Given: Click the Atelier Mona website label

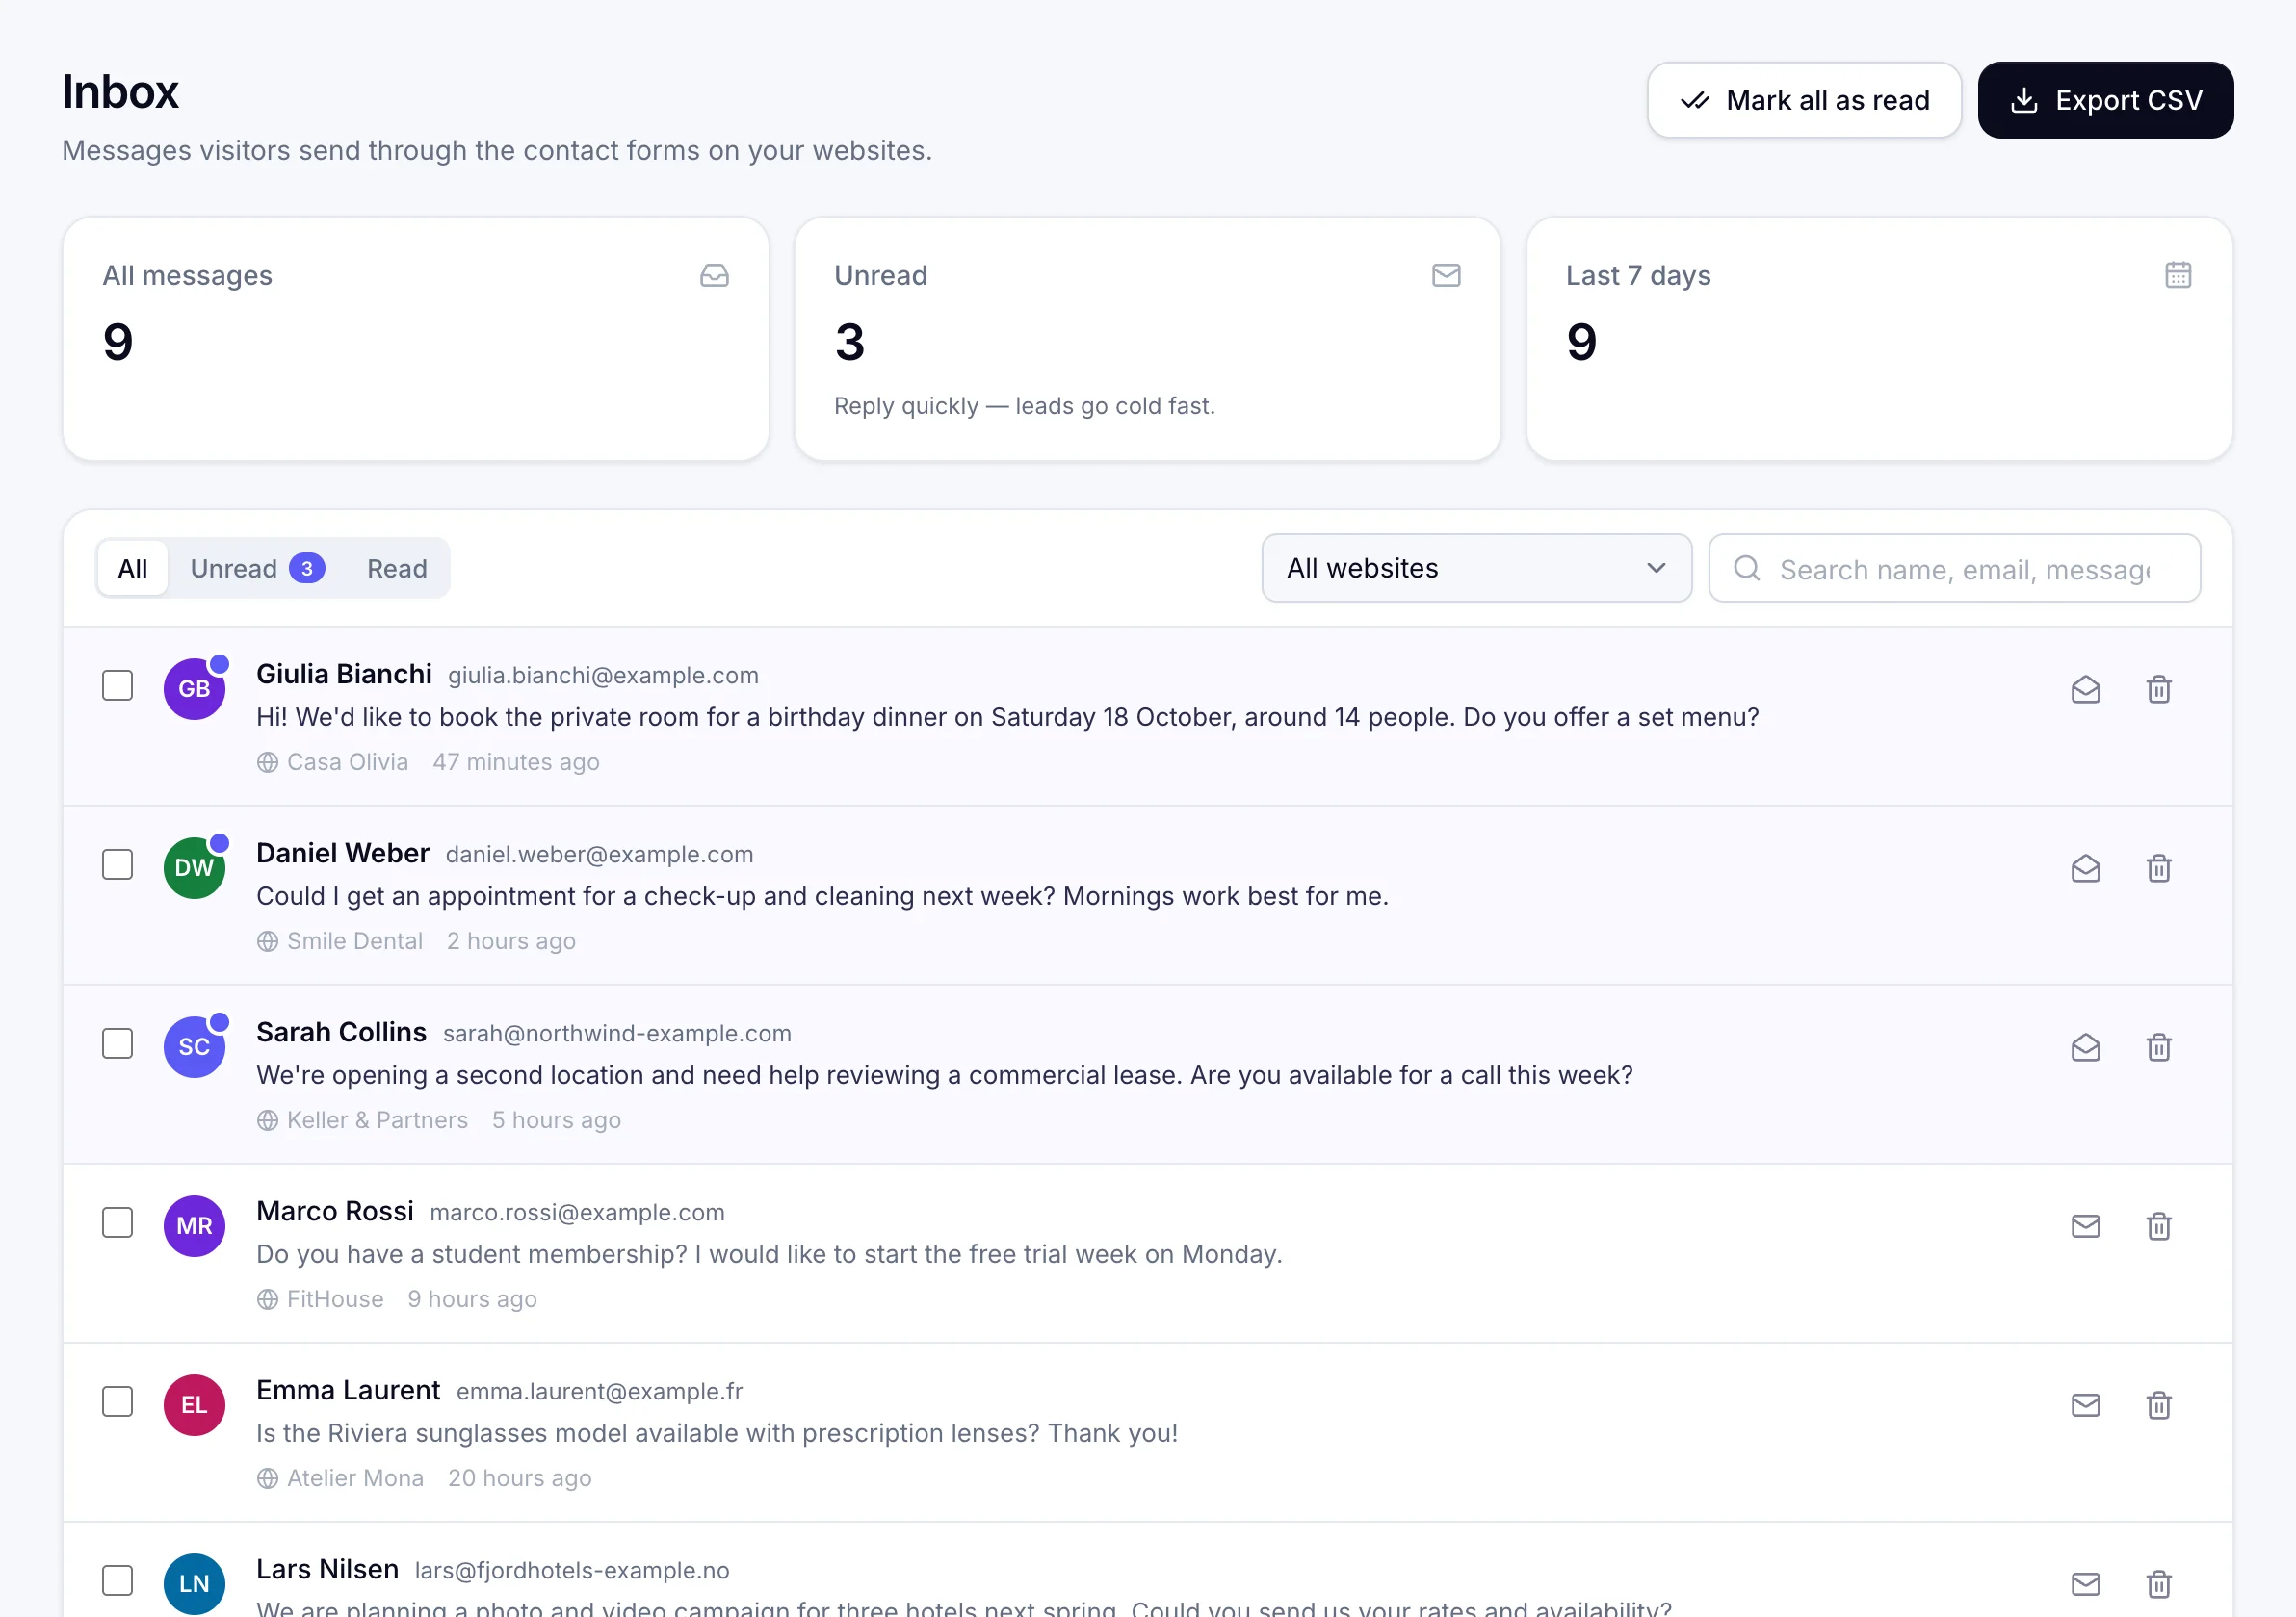Looking at the screenshot, I should click(x=355, y=1478).
